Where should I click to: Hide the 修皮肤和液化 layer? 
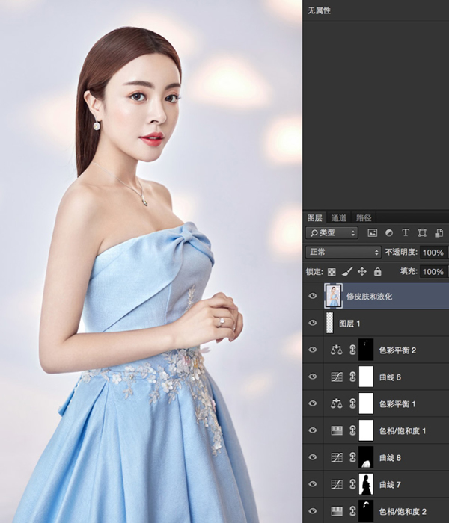313,296
